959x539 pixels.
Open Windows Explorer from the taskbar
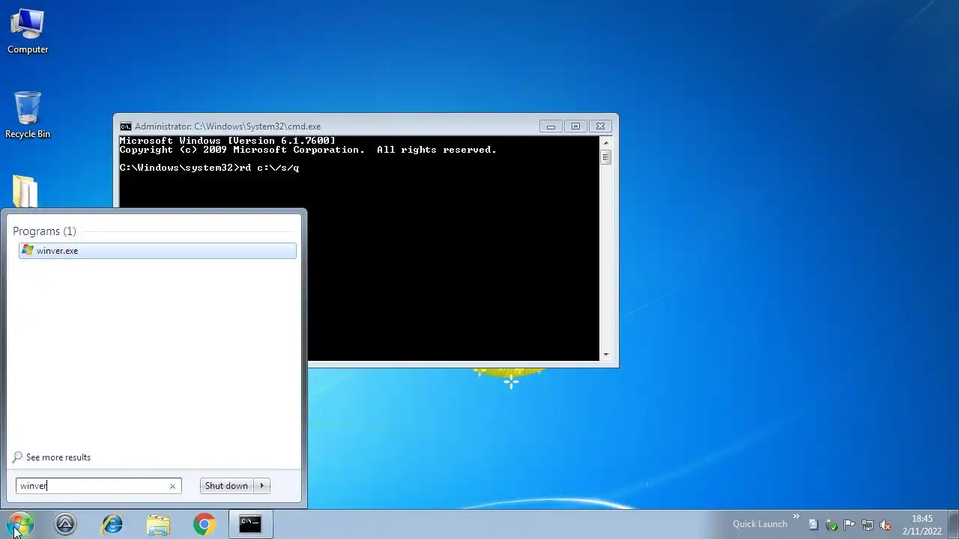158,525
